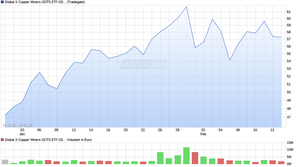
Task: Click the '16.' date axis label
Action: (x=108, y=130)
